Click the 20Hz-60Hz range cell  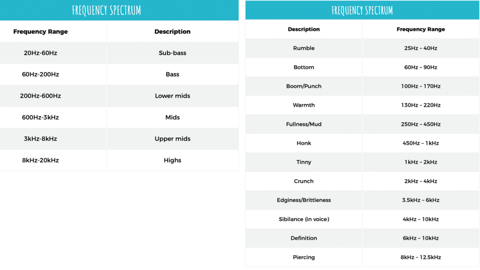40,53
